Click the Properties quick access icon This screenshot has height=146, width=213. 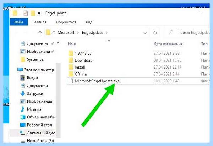26,13
